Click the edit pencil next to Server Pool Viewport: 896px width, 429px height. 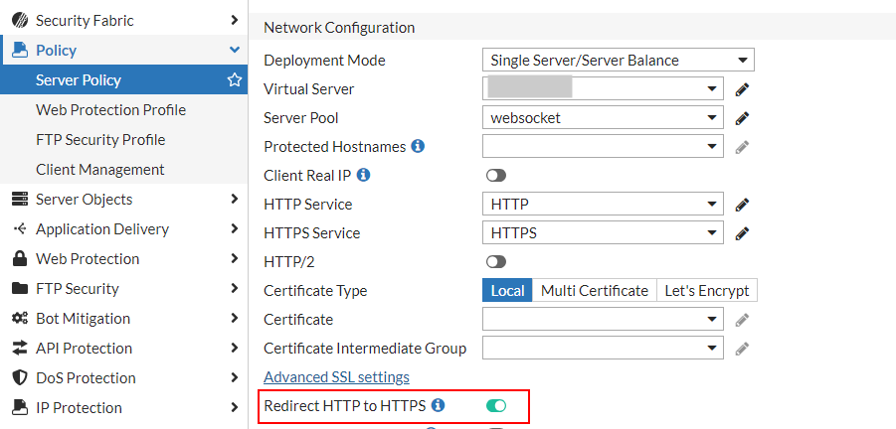[x=741, y=118]
